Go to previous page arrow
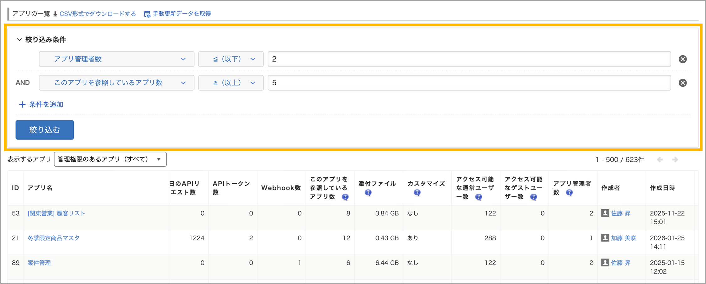The width and height of the screenshot is (706, 284). [660, 160]
